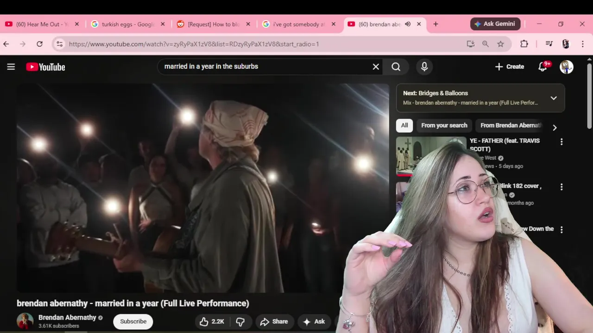Show more filter chips with right arrow
Screen dimensions: 593x333
[555, 128]
